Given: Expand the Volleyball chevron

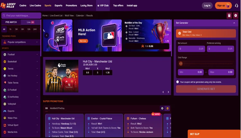Looking at the screenshot, I should tap(37, 104).
